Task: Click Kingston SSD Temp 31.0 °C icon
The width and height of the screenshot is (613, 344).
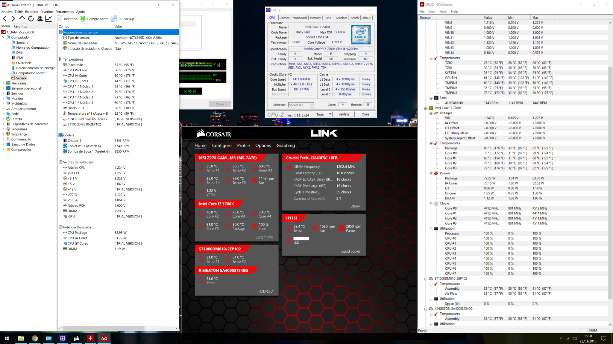Action: tap(202, 281)
